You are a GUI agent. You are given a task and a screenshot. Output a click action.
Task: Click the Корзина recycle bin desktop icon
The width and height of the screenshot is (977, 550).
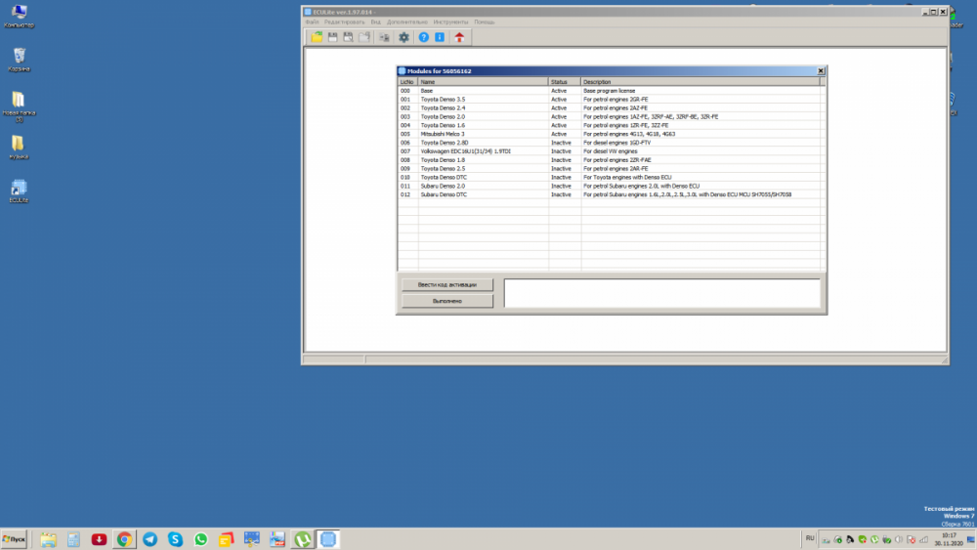pyautogui.click(x=19, y=60)
